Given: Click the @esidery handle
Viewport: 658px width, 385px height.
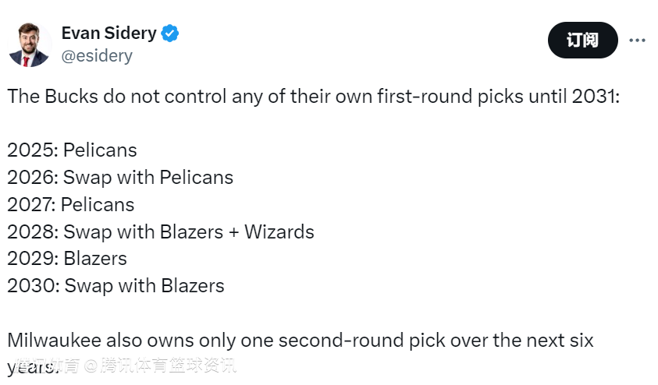Looking at the screenshot, I should coord(97,56).
